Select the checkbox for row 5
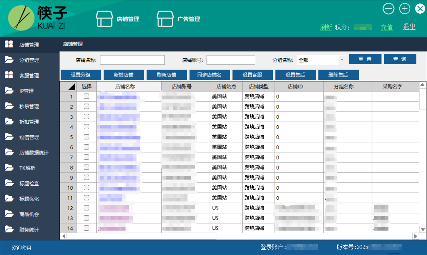The height and width of the screenshot is (255, 427). pyautogui.click(x=87, y=137)
